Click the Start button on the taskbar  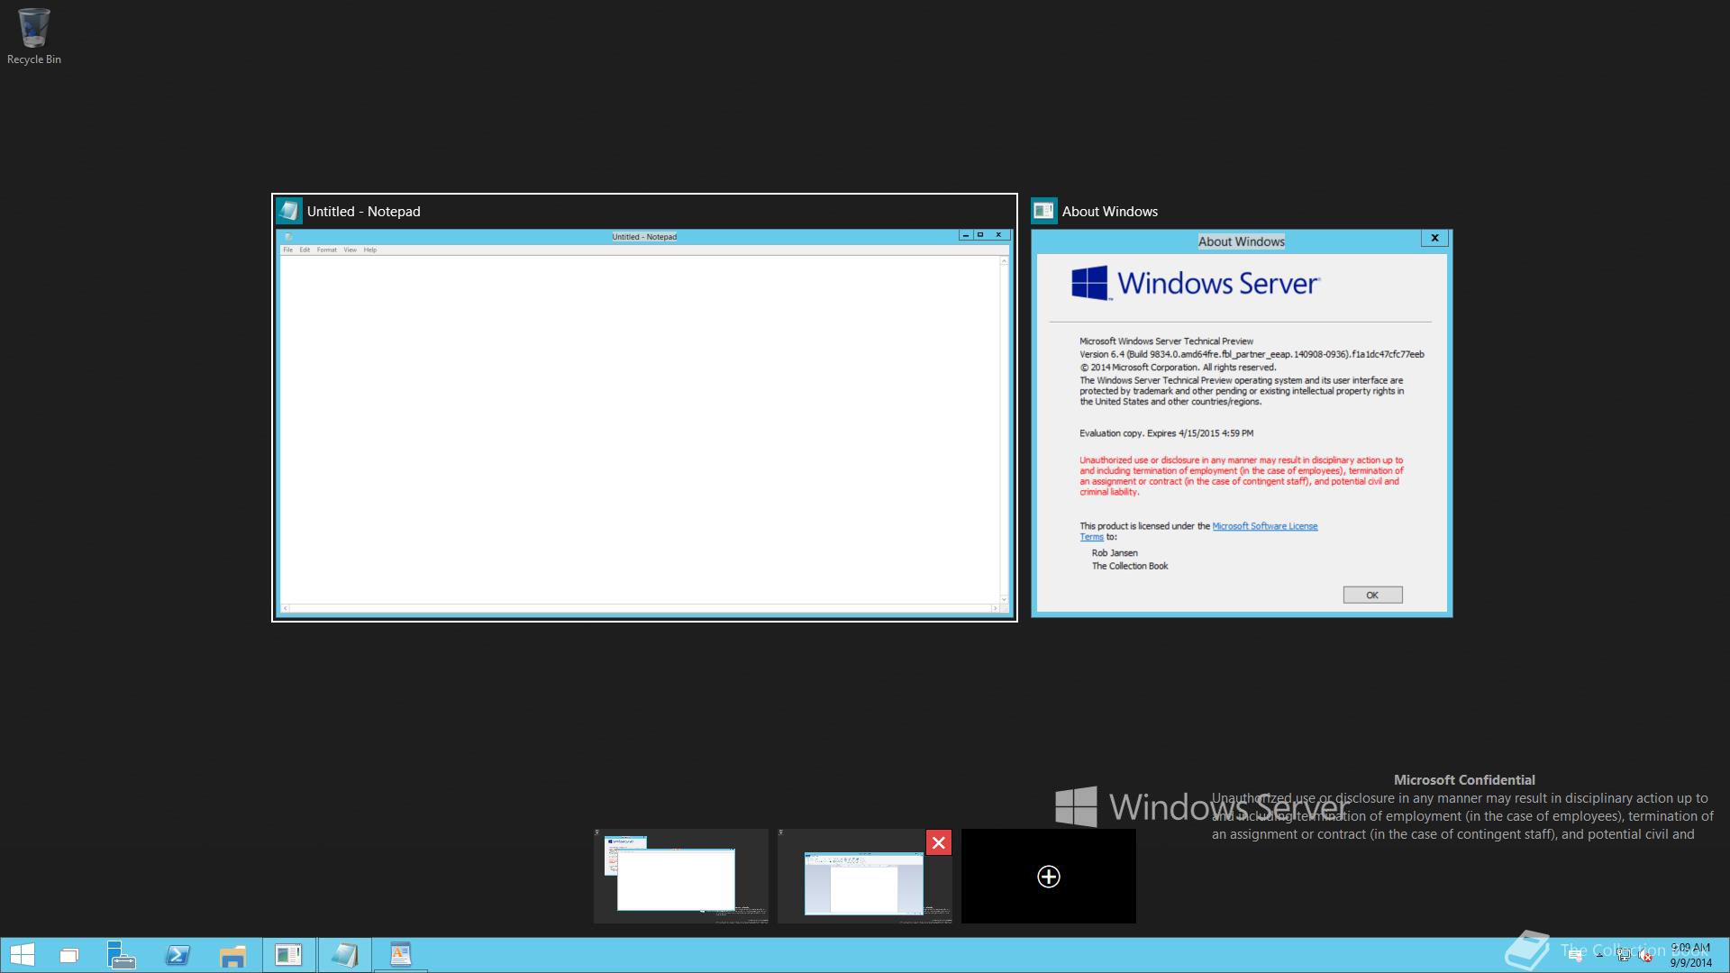(x=22, y=955)
